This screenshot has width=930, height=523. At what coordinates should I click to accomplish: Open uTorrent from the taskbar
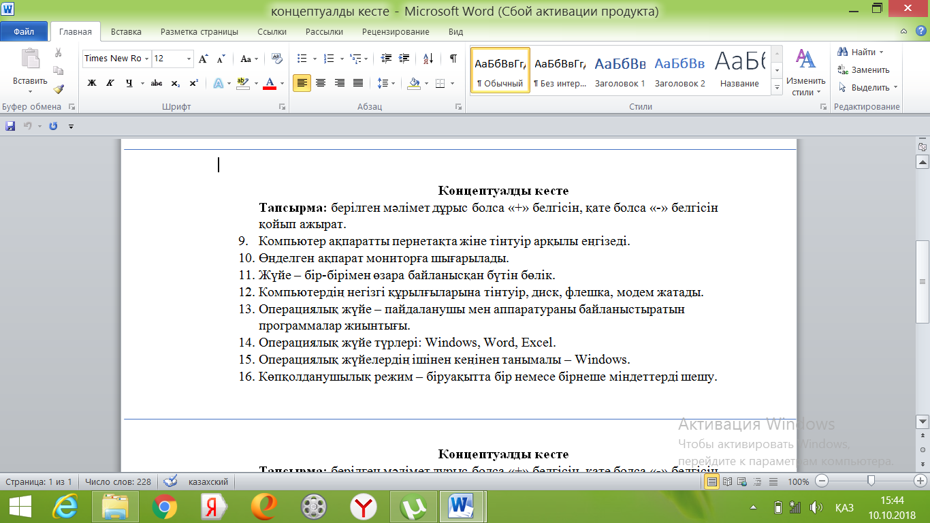(x=414, y=507)
